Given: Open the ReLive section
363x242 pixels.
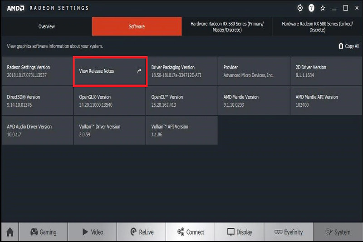Looking at the screenshot, I should pyautogui.click(x=142, y=232).
